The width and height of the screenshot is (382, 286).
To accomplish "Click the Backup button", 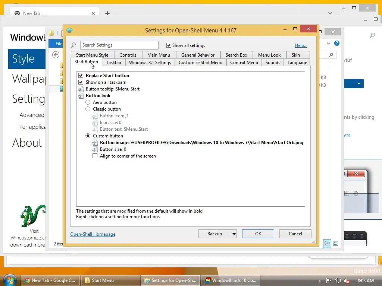I will [215, 234].
